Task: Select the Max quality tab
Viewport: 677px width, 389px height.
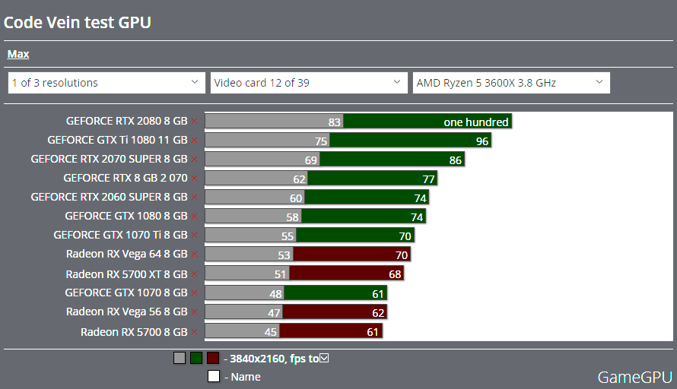Action: pyautogui.click(x=18, y=54)
